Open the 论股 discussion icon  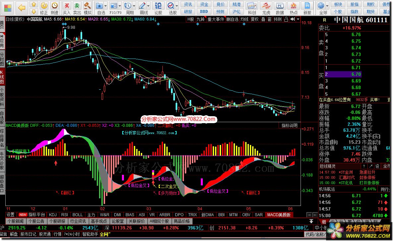tap(158, 8)
